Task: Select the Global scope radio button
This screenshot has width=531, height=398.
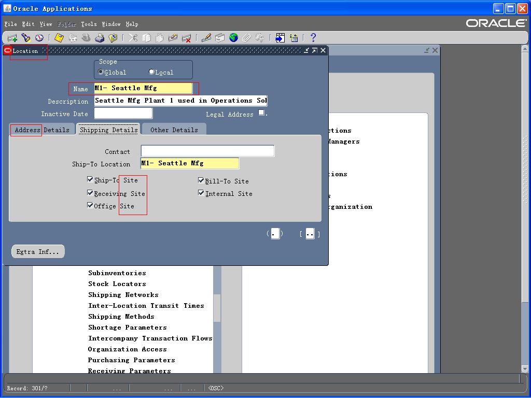Action: click(101, 72)
